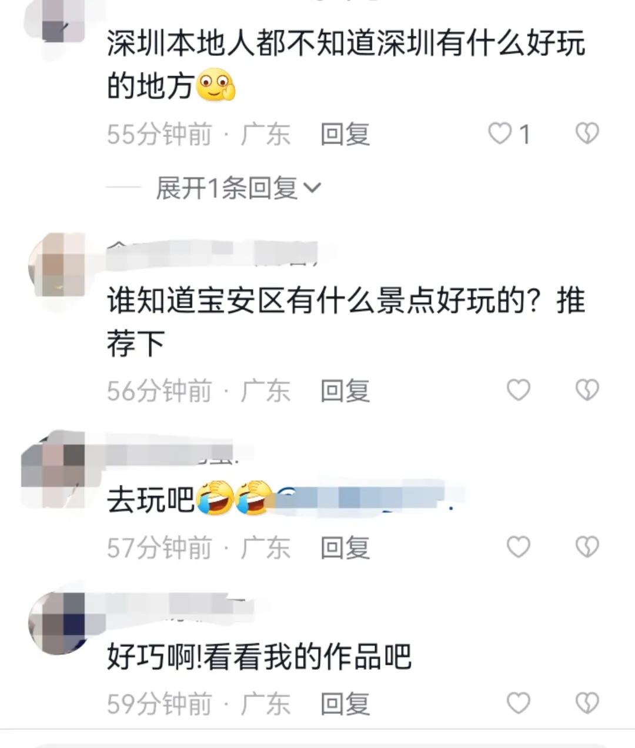Open avatar of 好巧啊 commenter

(x=57, y=623)
